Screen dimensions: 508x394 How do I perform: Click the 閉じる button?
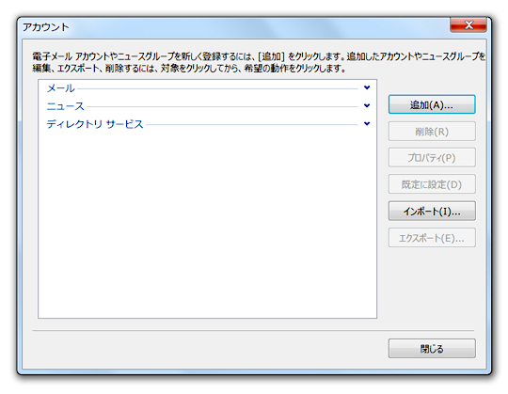tap(432, 348)
